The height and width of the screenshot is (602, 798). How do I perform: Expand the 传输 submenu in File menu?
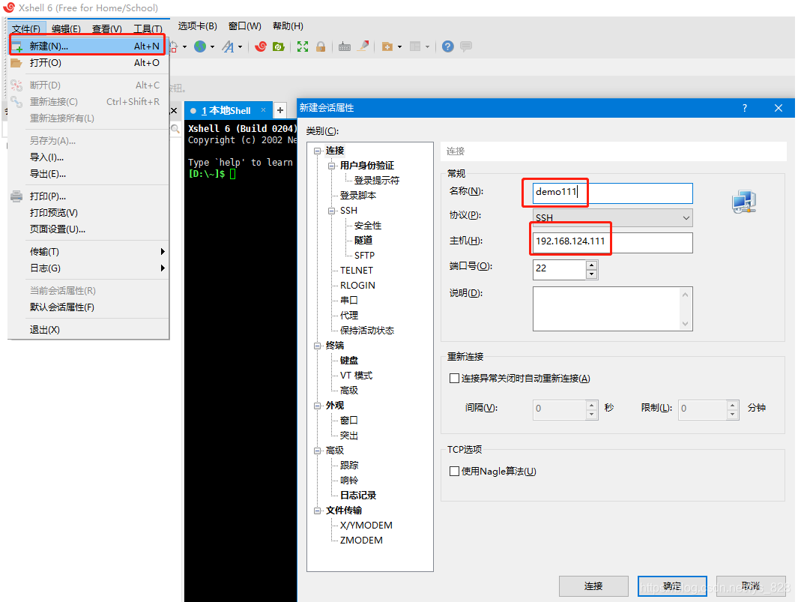pos(88,252)
